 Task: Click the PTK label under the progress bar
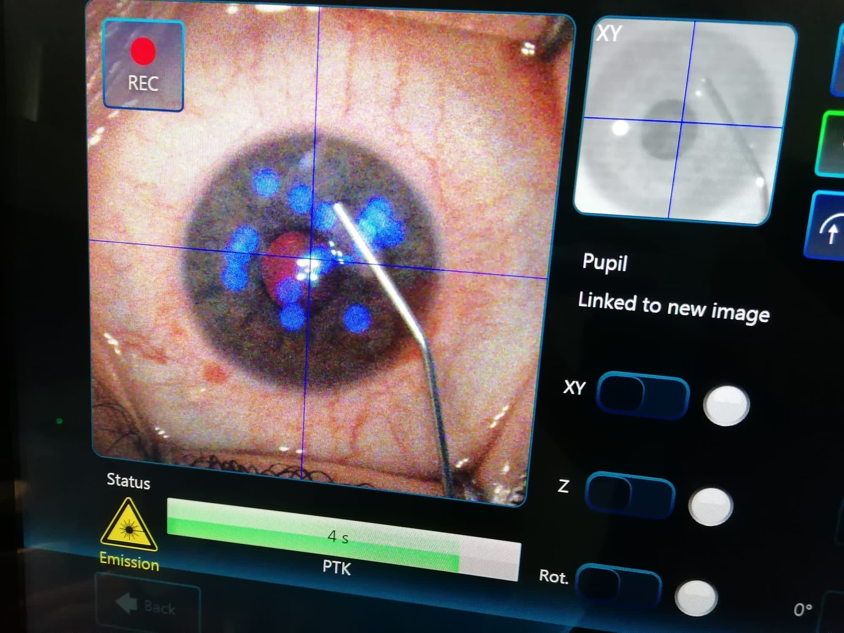(336, 568)
